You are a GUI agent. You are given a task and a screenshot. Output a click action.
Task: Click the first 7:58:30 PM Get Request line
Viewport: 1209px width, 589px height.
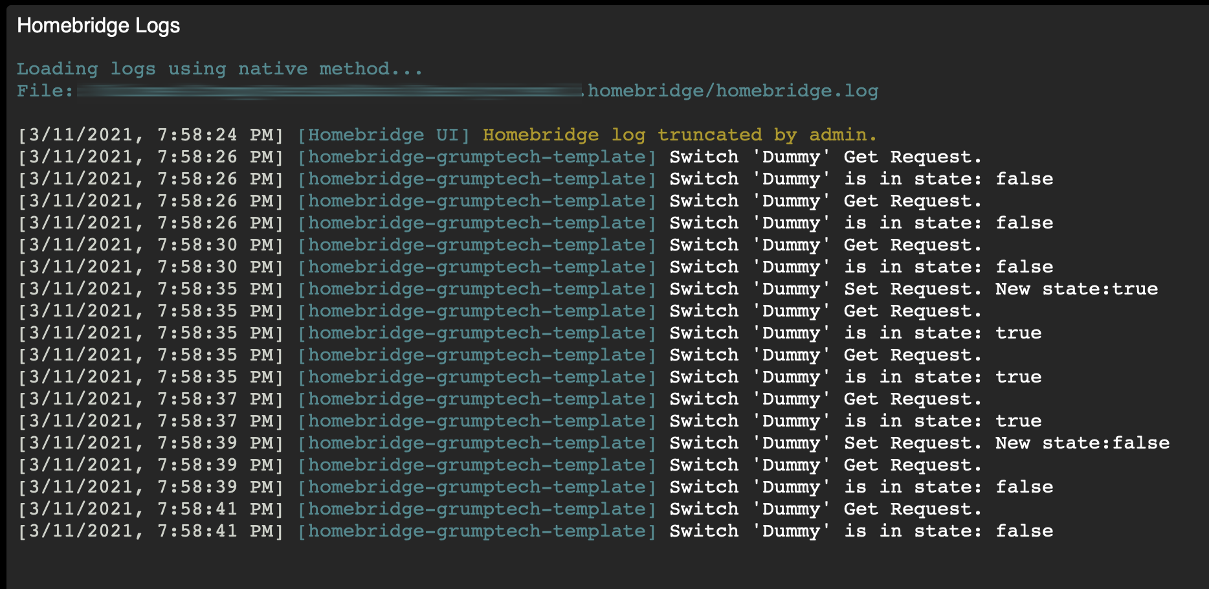click(500, 245)
